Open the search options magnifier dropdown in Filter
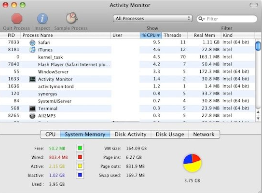 [202, 19]
